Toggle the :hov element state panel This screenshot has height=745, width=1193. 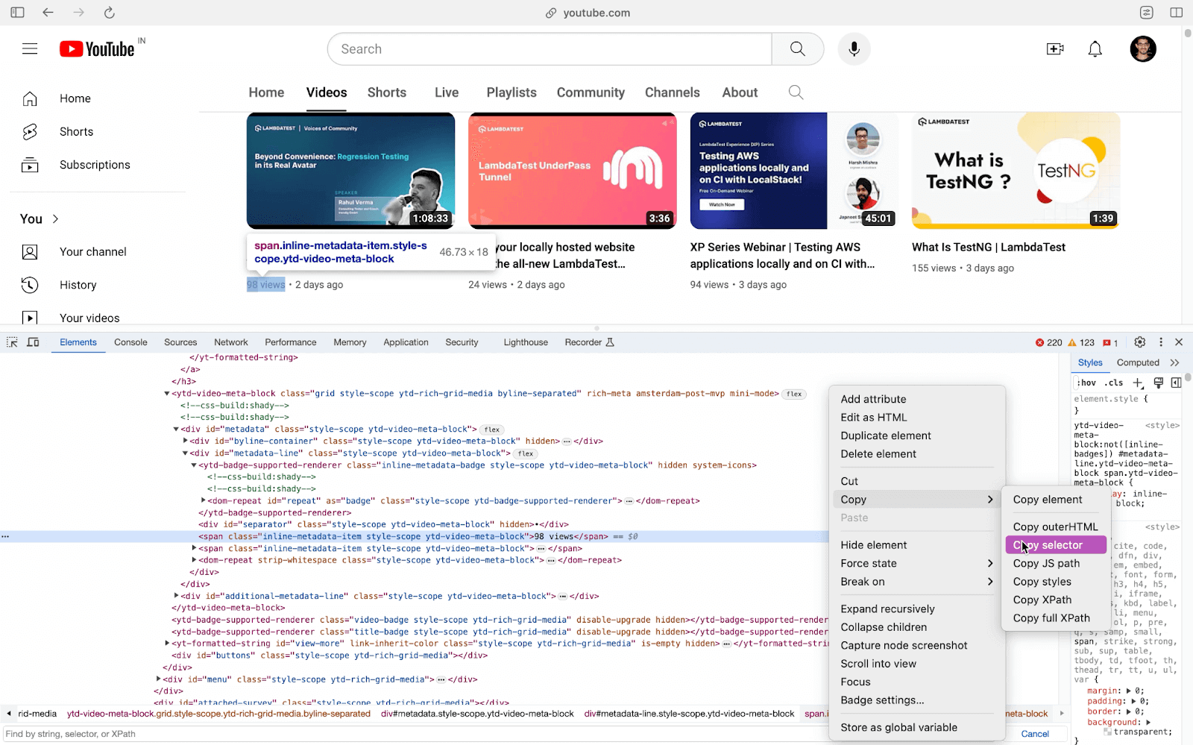1086,383
